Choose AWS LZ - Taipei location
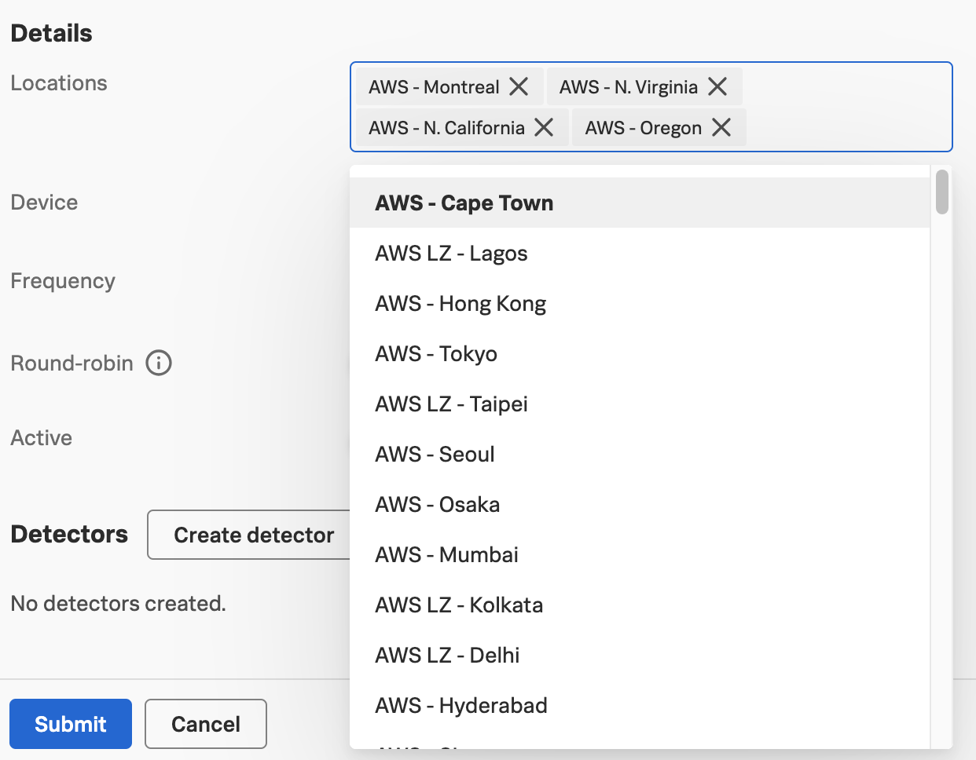 [x=451, y=404]
